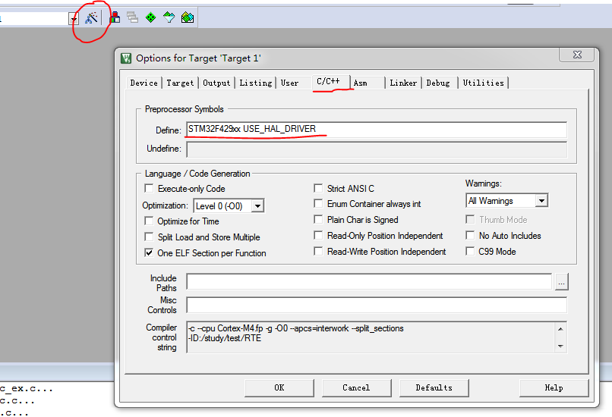
Task: Close the Options for Target dialog
Action: click(577, 55)
